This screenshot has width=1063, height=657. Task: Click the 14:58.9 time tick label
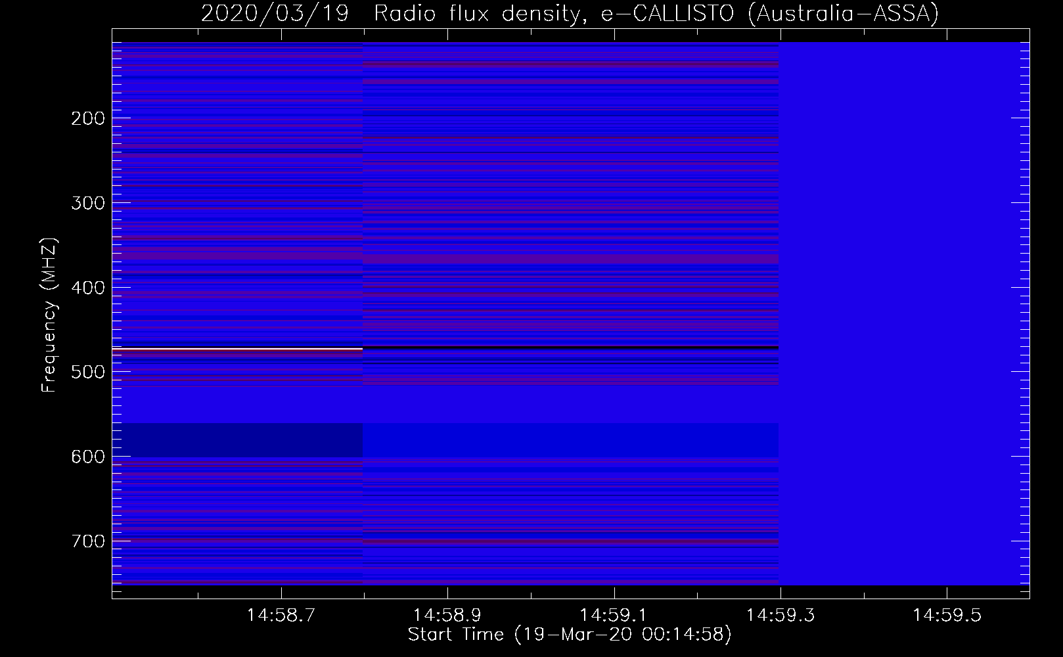click(x=447, y=615)
